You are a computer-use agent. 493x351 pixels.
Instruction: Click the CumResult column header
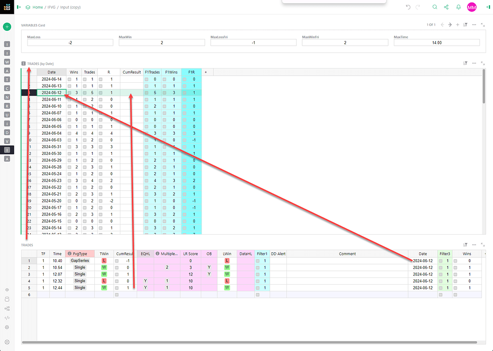[131, 72]
